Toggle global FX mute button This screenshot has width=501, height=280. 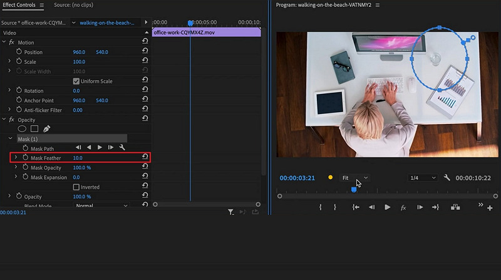[403, 208]
